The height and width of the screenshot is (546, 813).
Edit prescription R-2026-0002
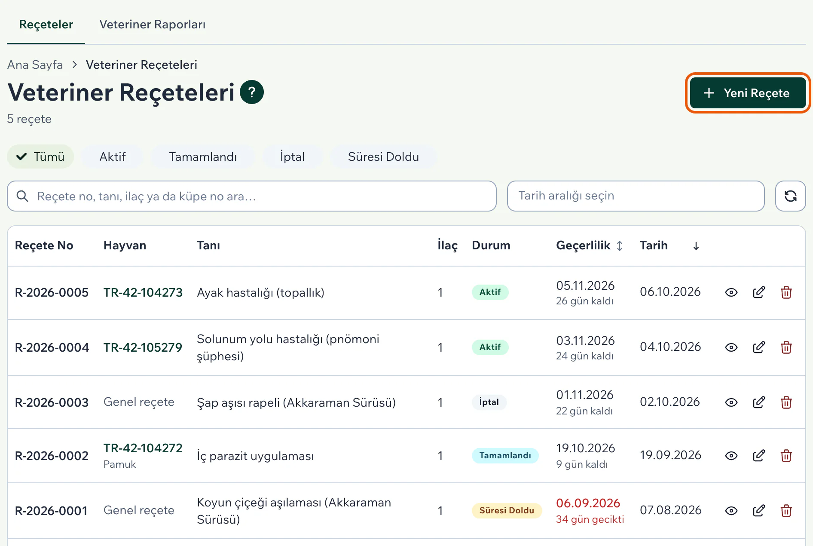point(759,456)
